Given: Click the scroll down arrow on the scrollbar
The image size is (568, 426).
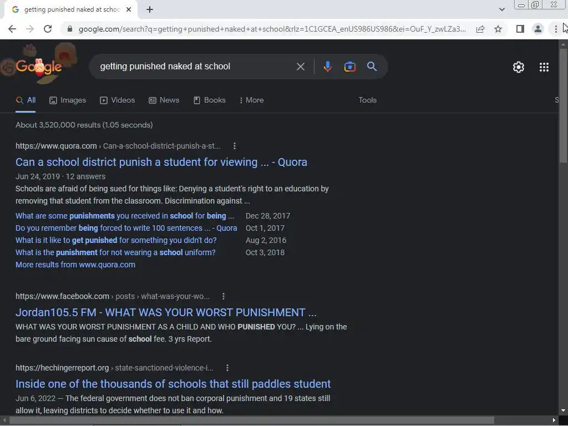Looking at the screenshot, I should pos(563,411).
